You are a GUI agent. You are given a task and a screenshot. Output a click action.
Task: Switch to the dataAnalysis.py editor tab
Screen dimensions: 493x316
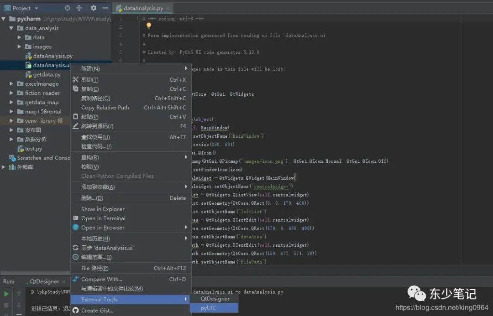coord(143,8)
